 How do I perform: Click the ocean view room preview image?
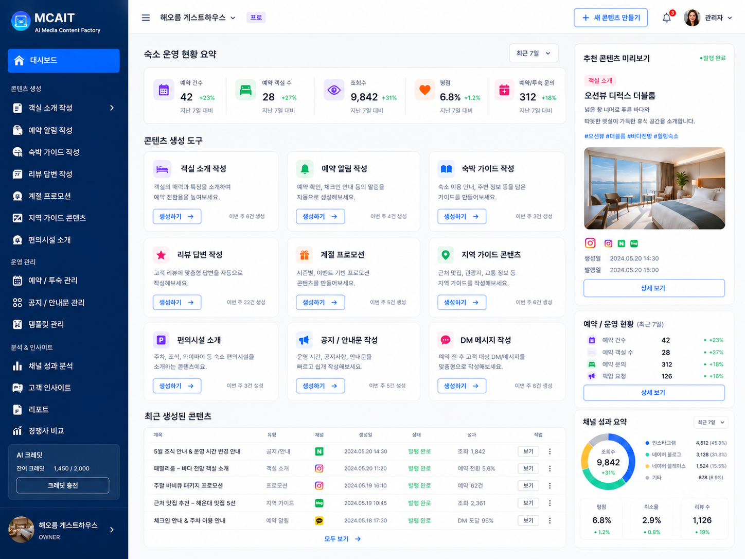point(654,188)
